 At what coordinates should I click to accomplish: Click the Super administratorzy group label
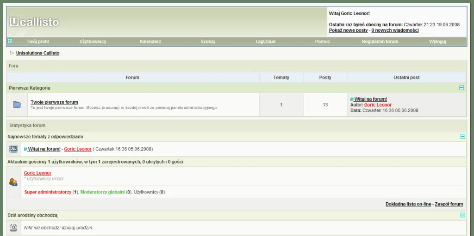pos(48,192)
